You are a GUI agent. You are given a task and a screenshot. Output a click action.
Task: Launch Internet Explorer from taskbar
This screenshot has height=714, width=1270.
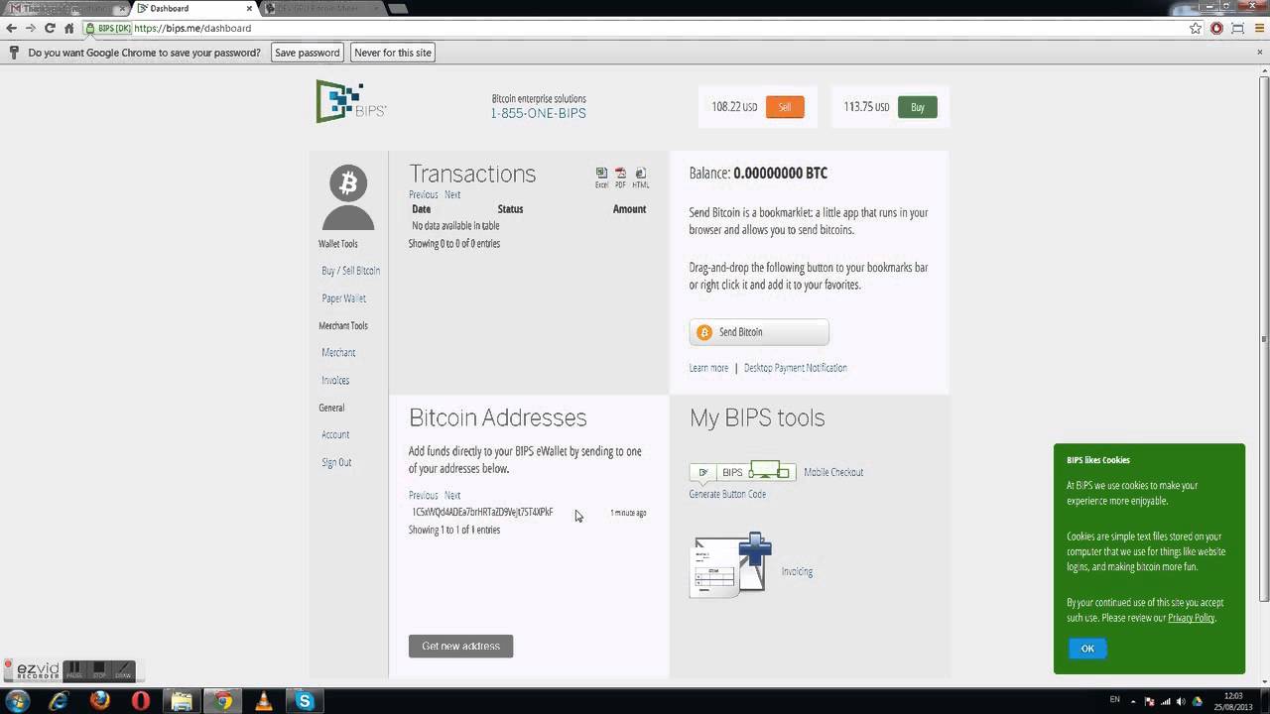59,701
